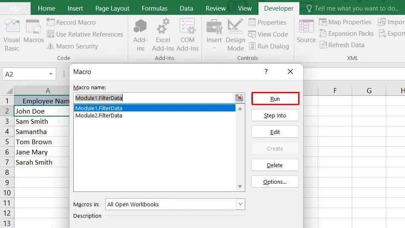Image resolution: width=405 pixels, height=228 pixels.
Task: Toggle Use Relative References
Action: [x=85, y=34]
